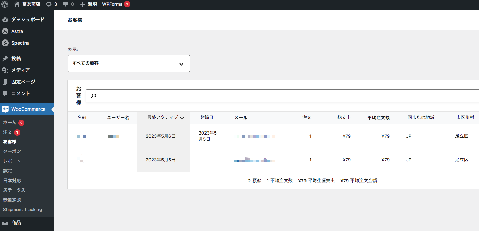Open WooCommerce ホーム submenu link

click(10, 123)
